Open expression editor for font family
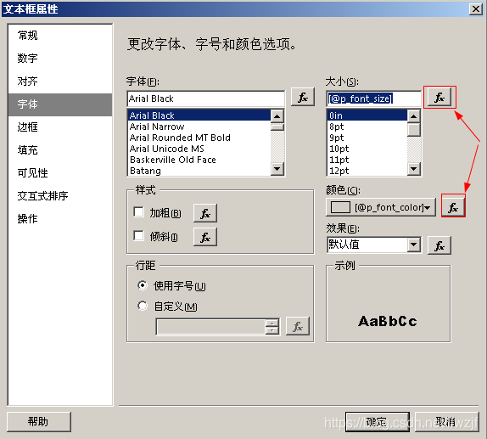 coord(303,97)
